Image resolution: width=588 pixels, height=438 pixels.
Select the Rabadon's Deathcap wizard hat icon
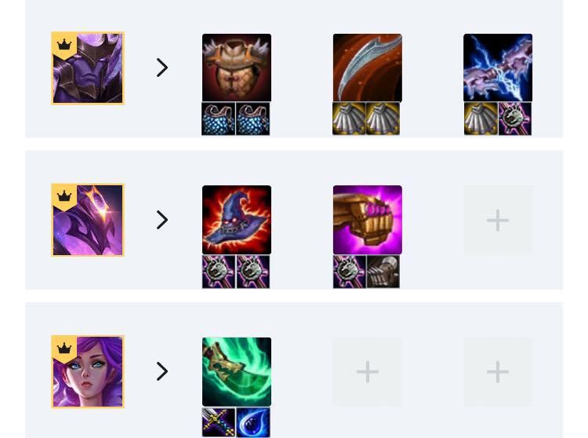[x=237, y=220]
